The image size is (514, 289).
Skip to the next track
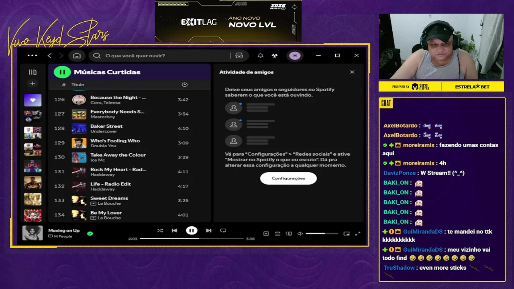(208, 230)
